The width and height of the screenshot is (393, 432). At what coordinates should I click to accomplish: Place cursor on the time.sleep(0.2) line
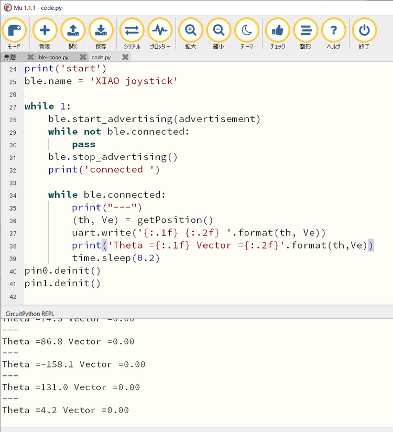tap(115, 258)
